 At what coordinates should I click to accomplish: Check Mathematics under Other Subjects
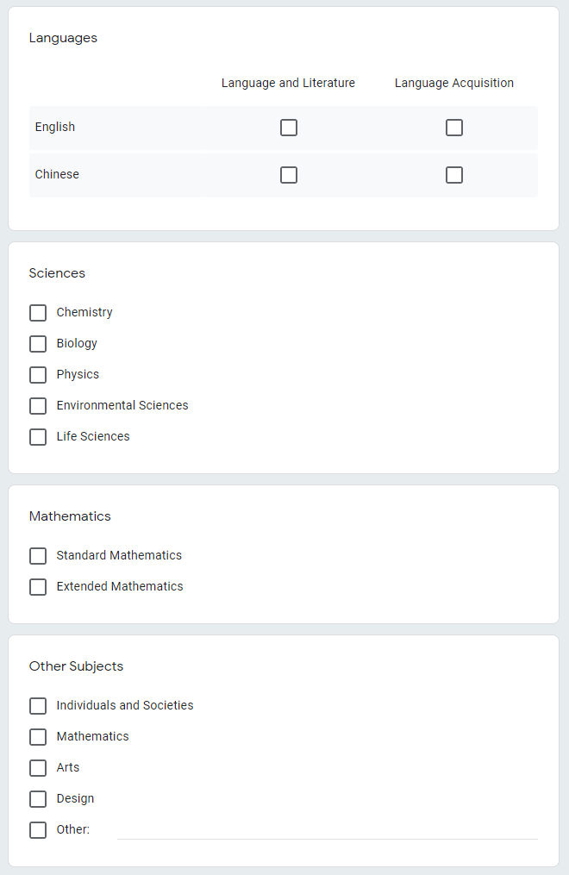point(38,737)
